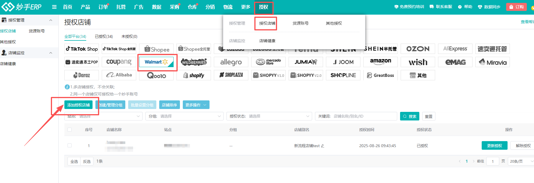Viewport: 534px width, 183px height.
Task: Click 解除授权 for the store row
Action: tap(523, 145)
